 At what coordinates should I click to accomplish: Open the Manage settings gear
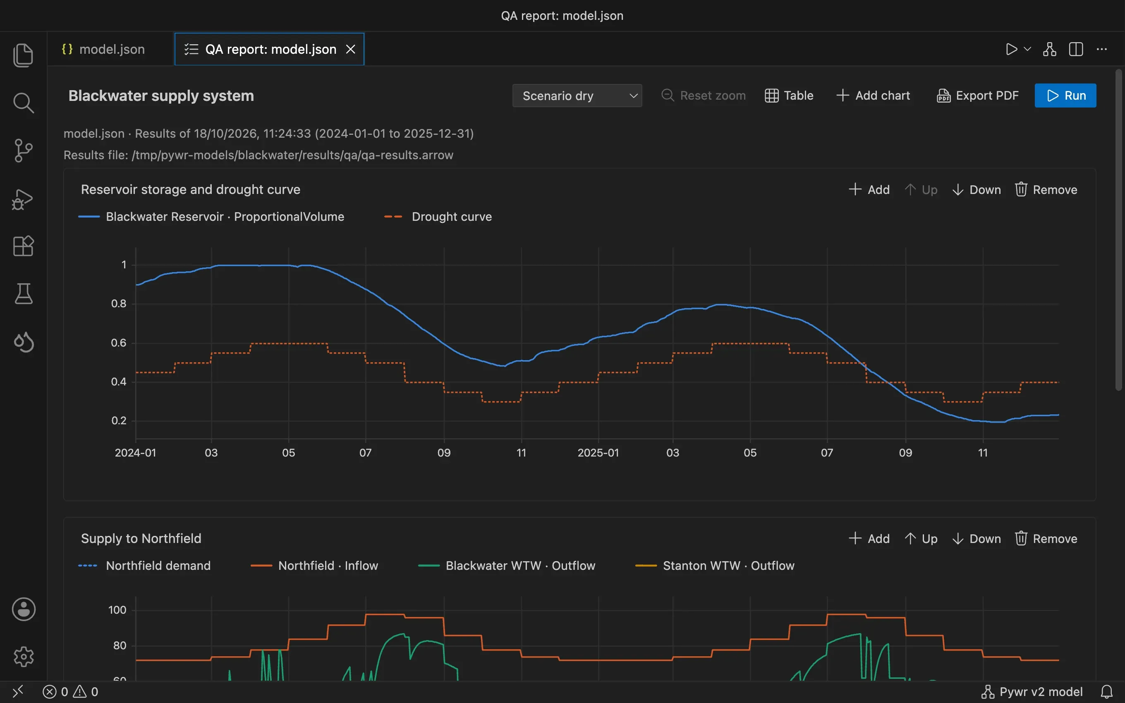tap(23, 657)
